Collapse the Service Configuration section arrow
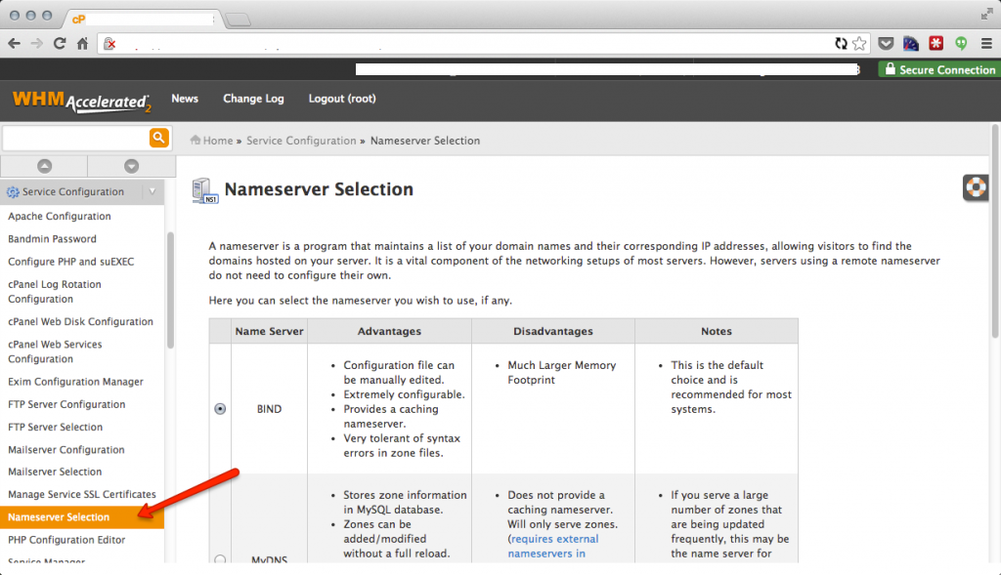This screenshot has height=575, width=1001. [x=152, y=191]
